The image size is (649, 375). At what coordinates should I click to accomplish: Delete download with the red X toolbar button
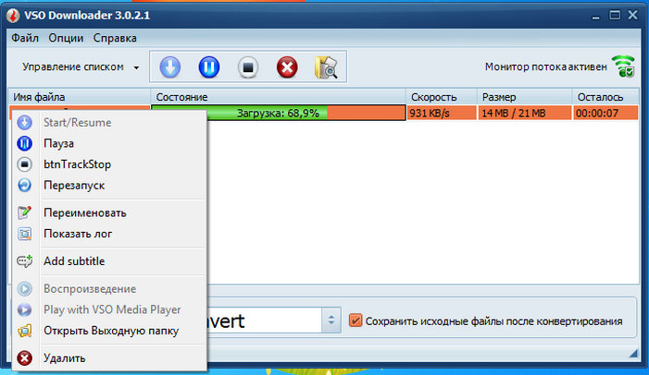(x=287, y=67)
